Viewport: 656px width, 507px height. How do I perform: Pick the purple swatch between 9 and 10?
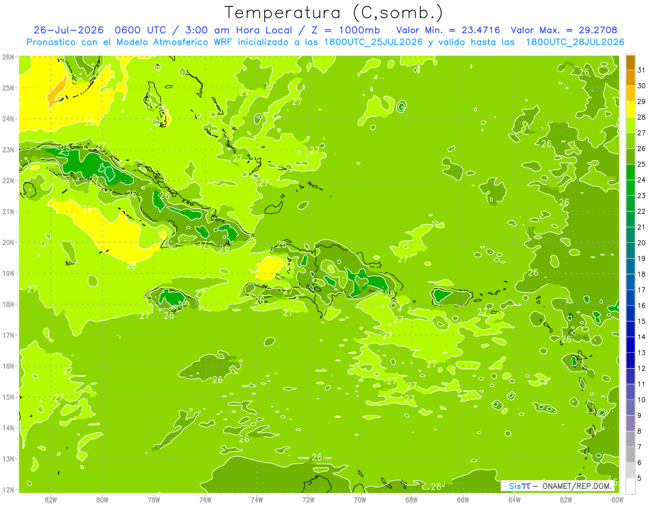pyautogui.click(x=630, y=407)
